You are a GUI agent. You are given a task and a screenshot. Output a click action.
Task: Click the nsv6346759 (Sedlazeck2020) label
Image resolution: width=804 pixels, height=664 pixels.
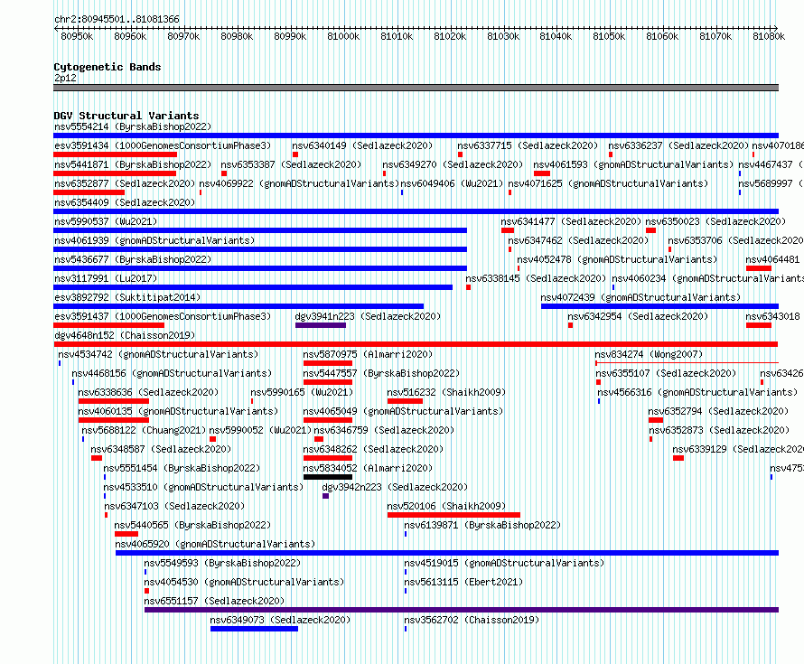tap(384, 430)
